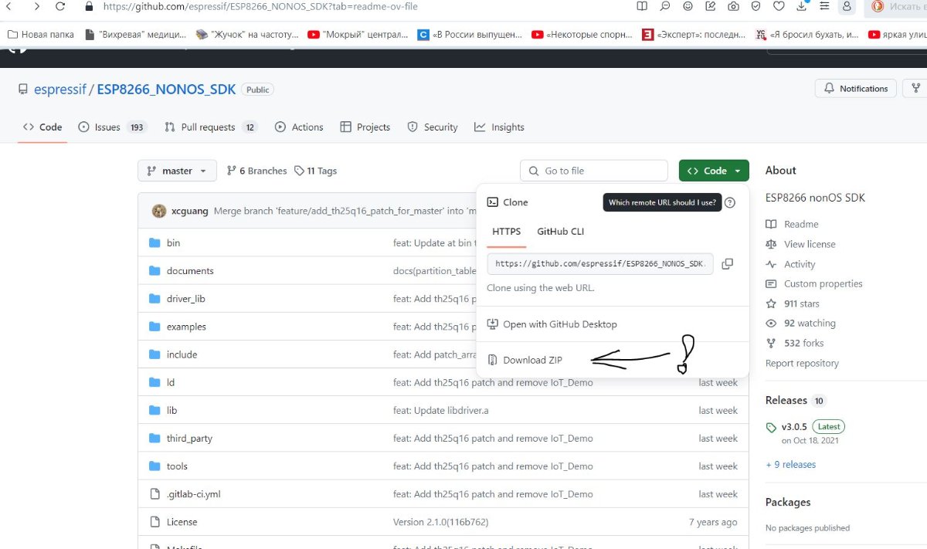Switch to the Security tab
927x549 pixels.
433,127
